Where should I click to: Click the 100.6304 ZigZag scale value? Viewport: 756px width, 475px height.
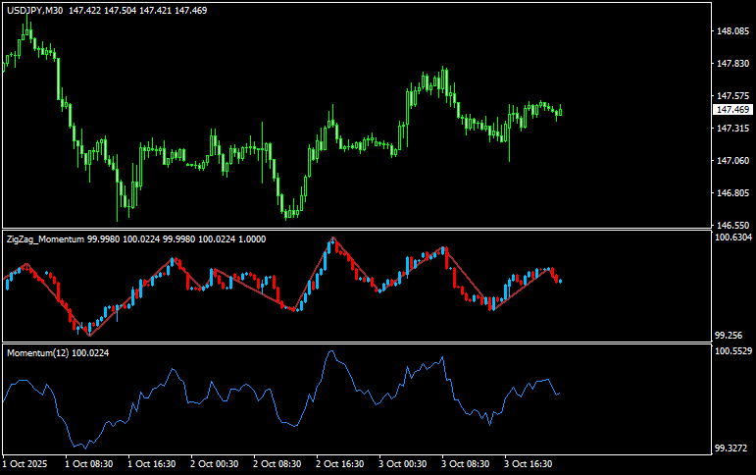[733, 237]
